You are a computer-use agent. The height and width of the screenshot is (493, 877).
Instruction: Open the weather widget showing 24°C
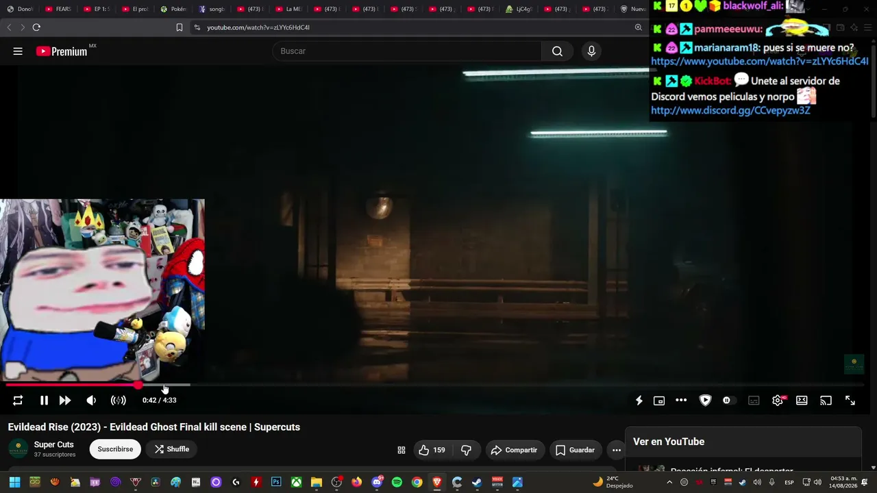(613, 482)
